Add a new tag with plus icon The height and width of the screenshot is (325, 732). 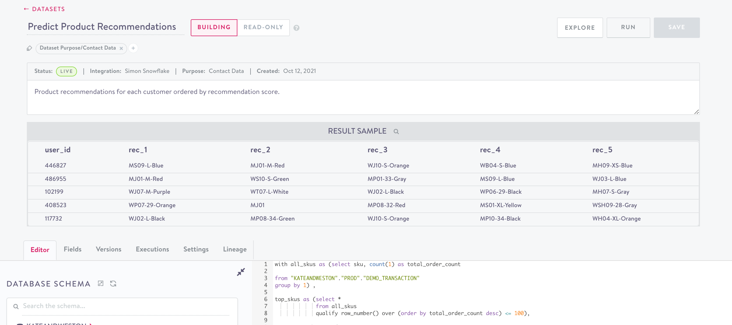(x=133, y=48)
